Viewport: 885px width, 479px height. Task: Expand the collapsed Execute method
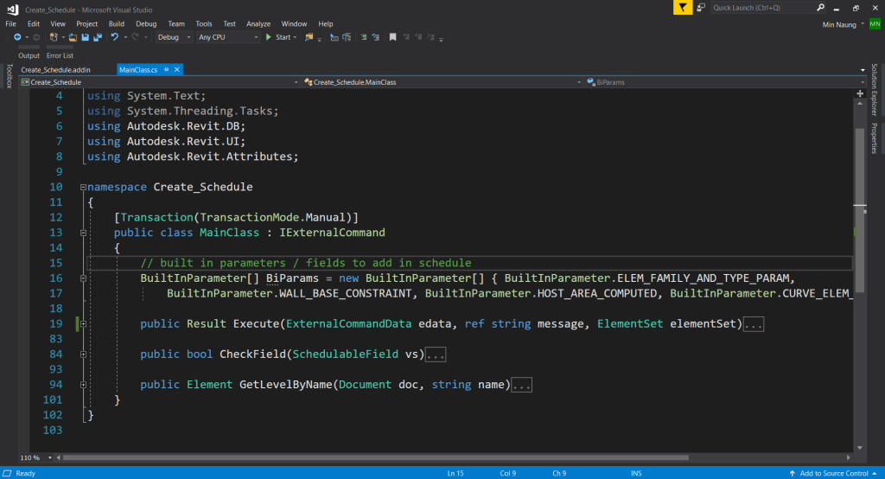coord(82,324)
